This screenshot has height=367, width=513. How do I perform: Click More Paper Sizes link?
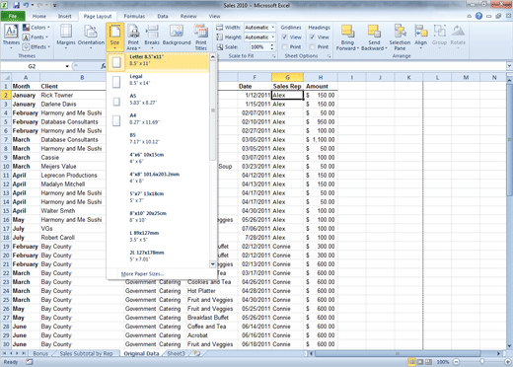(x=142, y=274)
